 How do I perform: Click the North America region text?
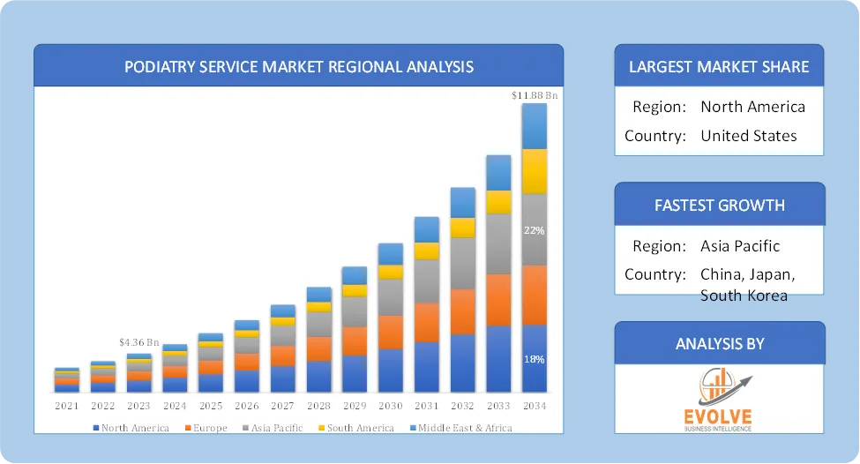753,107
